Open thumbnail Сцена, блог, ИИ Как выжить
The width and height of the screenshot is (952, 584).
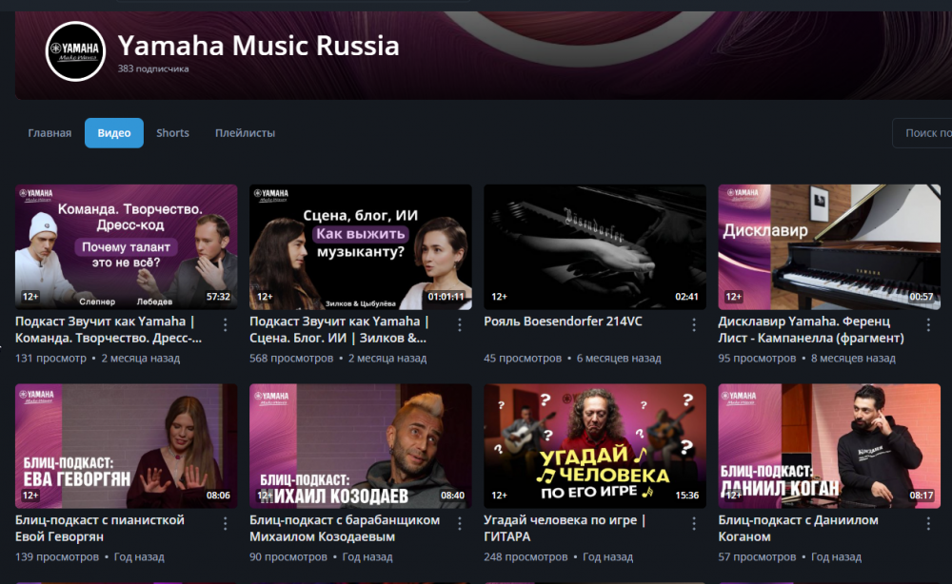(361, 246)
